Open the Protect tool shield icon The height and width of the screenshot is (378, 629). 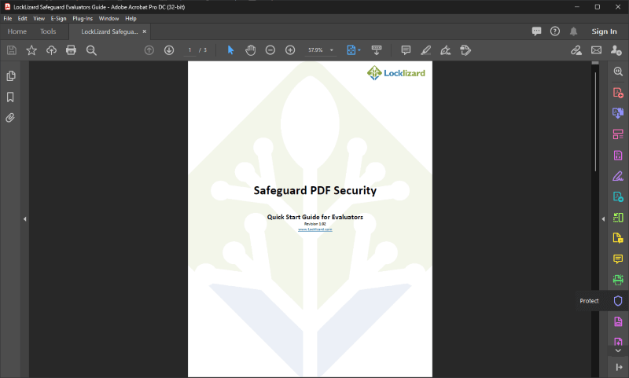tap(618, 301)
